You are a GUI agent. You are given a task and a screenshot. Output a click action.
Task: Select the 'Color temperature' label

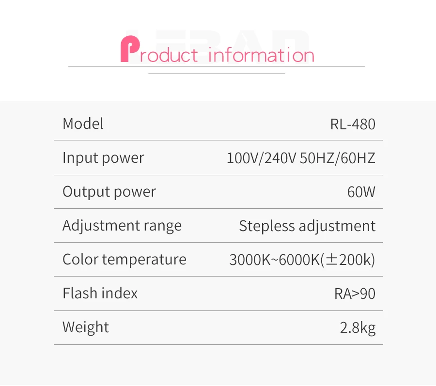tap(125, 260)
